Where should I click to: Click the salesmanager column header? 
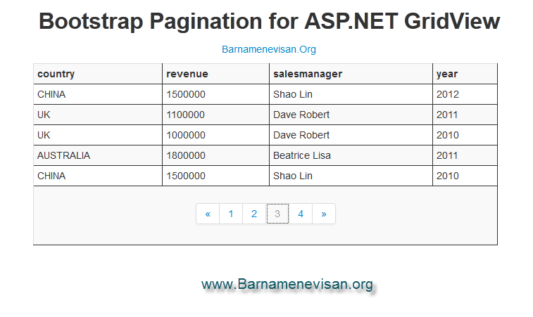[307, 74]
